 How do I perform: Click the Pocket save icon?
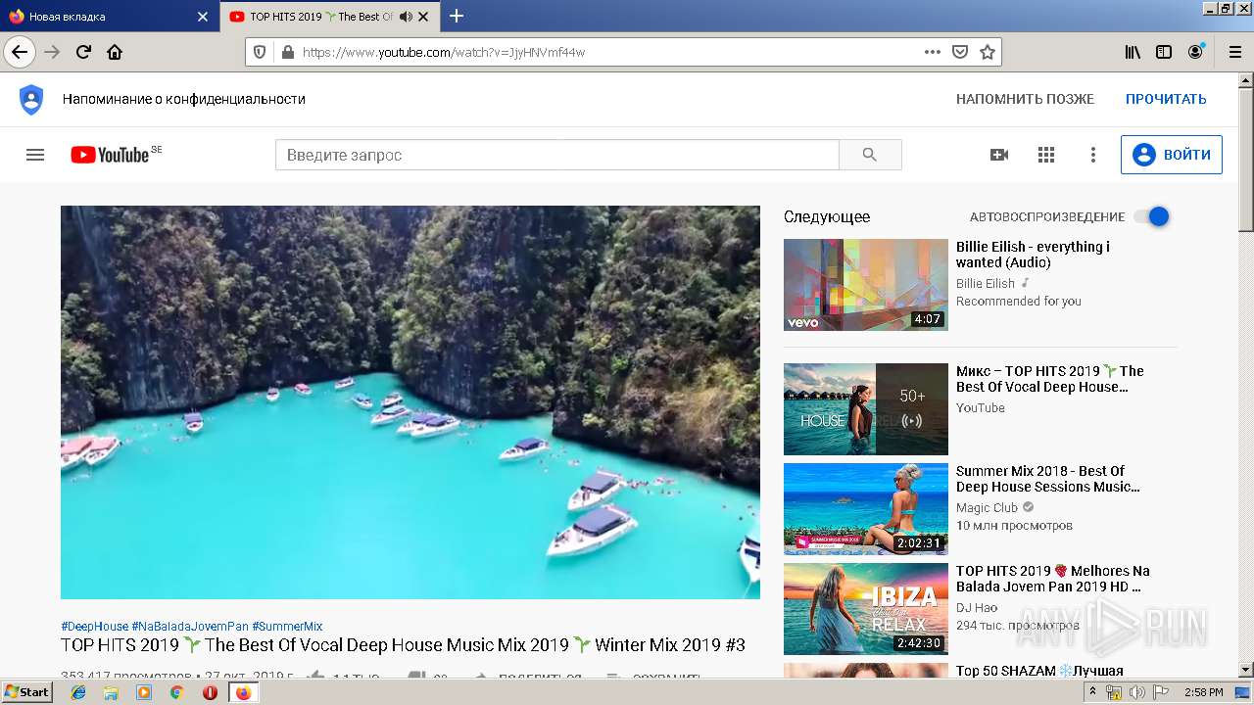(960, 52)
